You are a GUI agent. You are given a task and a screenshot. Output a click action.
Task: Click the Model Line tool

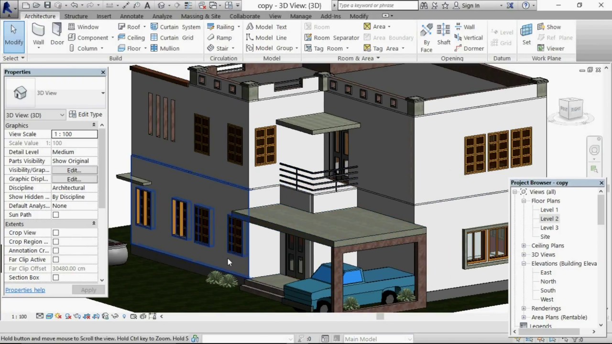point(266,38)
